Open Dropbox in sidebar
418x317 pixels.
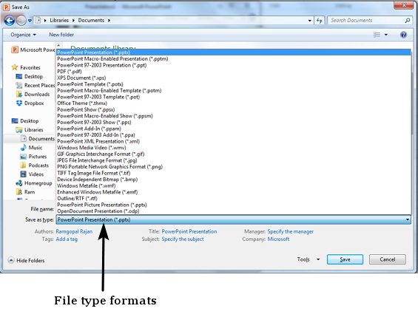point(30,103)
